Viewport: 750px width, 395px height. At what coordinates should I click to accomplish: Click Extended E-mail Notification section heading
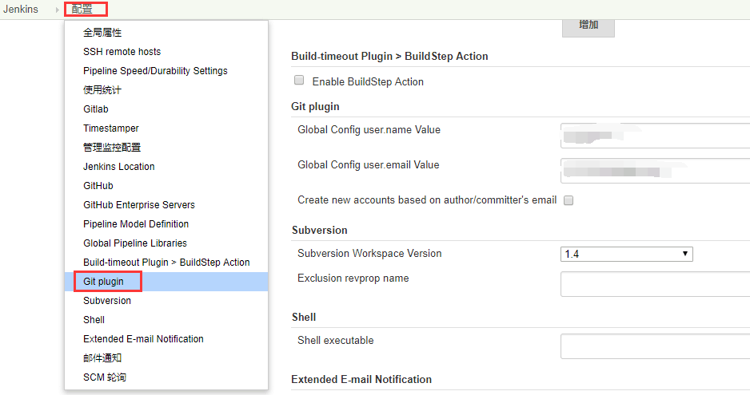pyautogui.click(x=361, y=379)
